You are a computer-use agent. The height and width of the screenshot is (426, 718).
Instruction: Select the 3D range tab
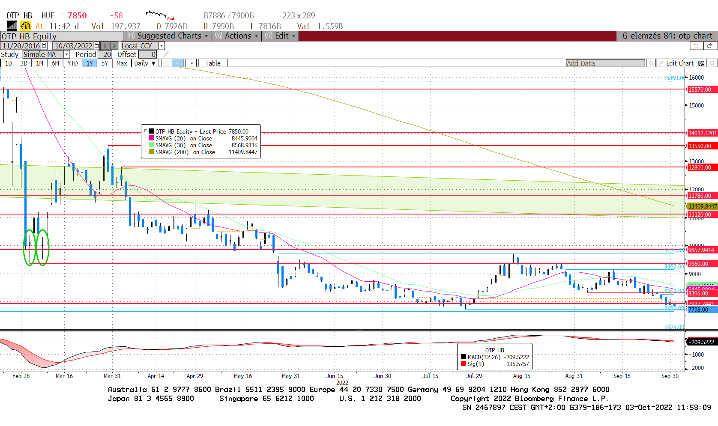pyautogui.click(x=24, y=63)
